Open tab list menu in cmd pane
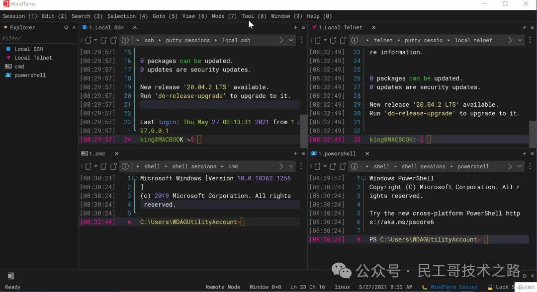The image size is (537, 292). [303, 153]
